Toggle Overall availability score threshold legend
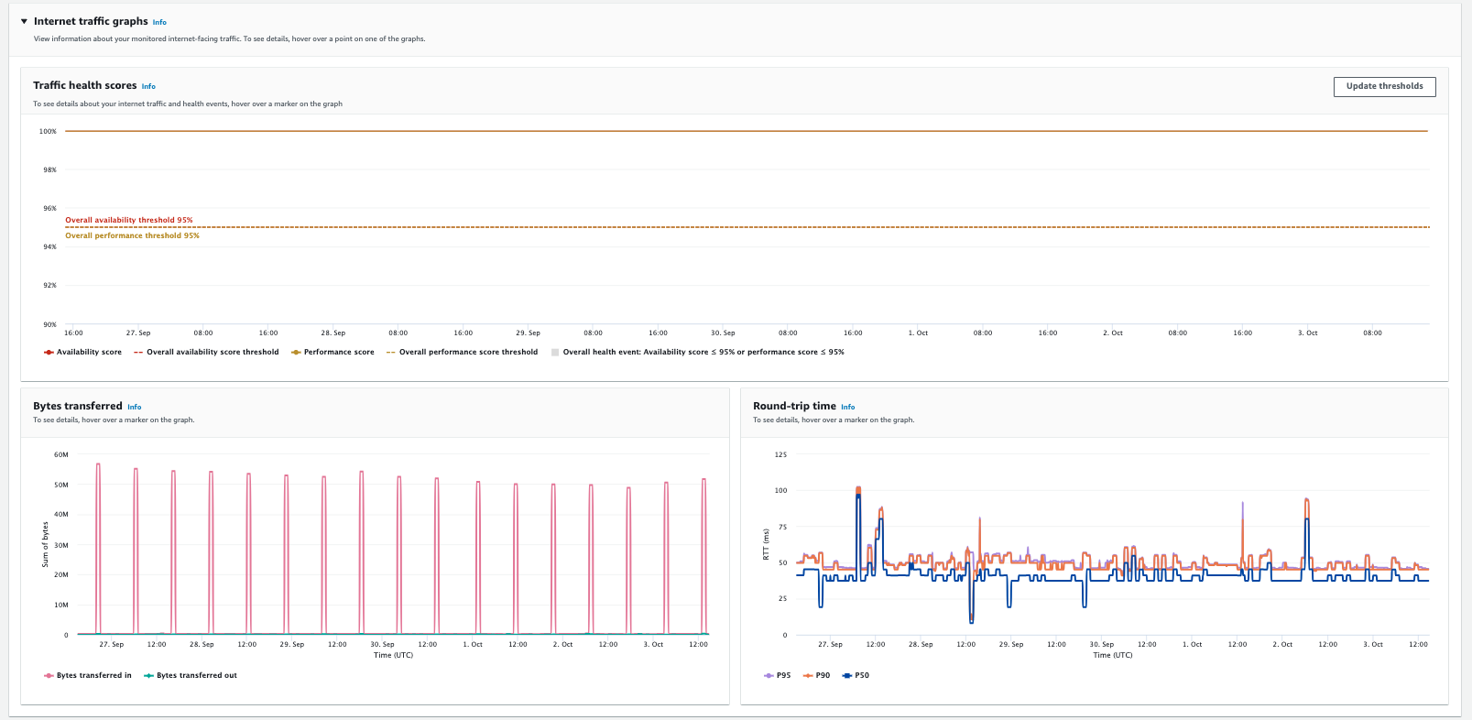This screenshot has height=720, width=1472. (x=212, y=352)
